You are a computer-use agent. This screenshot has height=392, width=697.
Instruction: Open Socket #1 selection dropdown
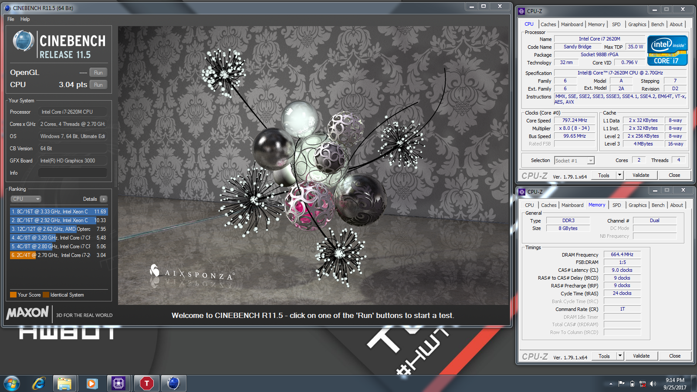tap(574, 161)
